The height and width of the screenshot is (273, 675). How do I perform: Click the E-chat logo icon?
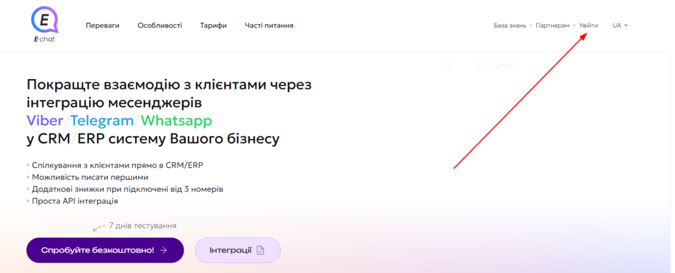point(45,20)
